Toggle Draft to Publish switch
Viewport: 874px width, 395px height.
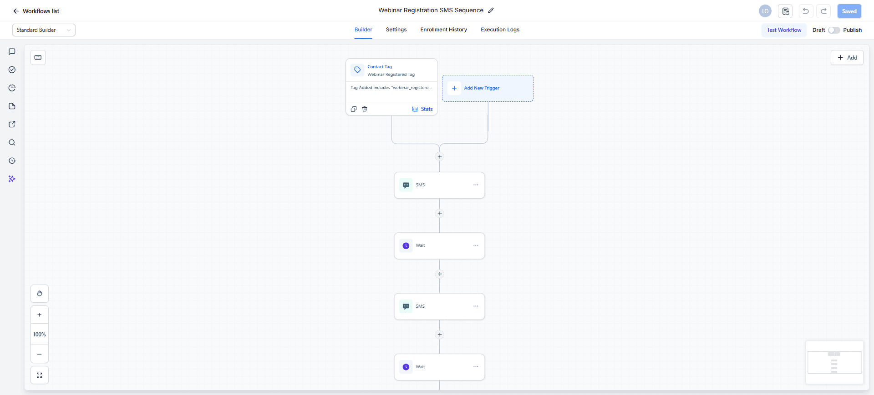834,30
